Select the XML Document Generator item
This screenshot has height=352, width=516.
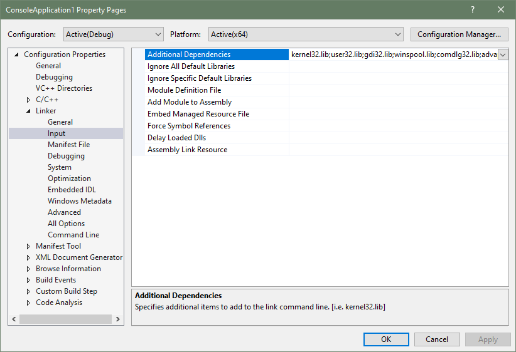pyautogui.click(x=79, y=257)
